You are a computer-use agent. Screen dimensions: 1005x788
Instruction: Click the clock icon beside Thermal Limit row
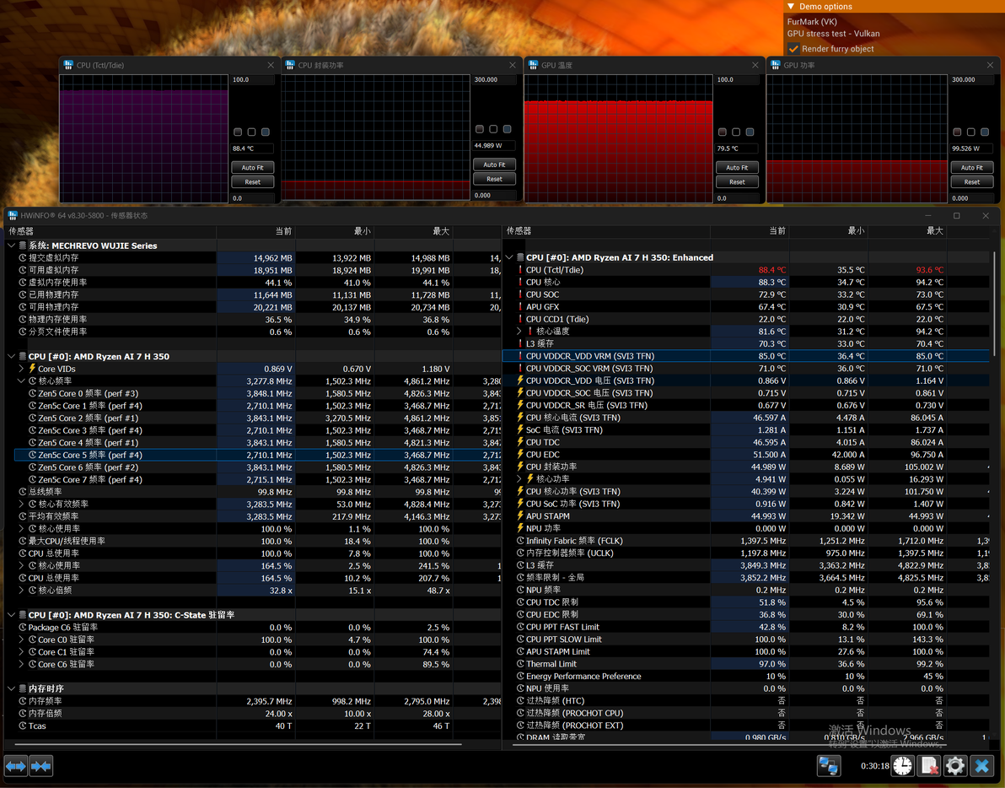(x=520, y=664)
